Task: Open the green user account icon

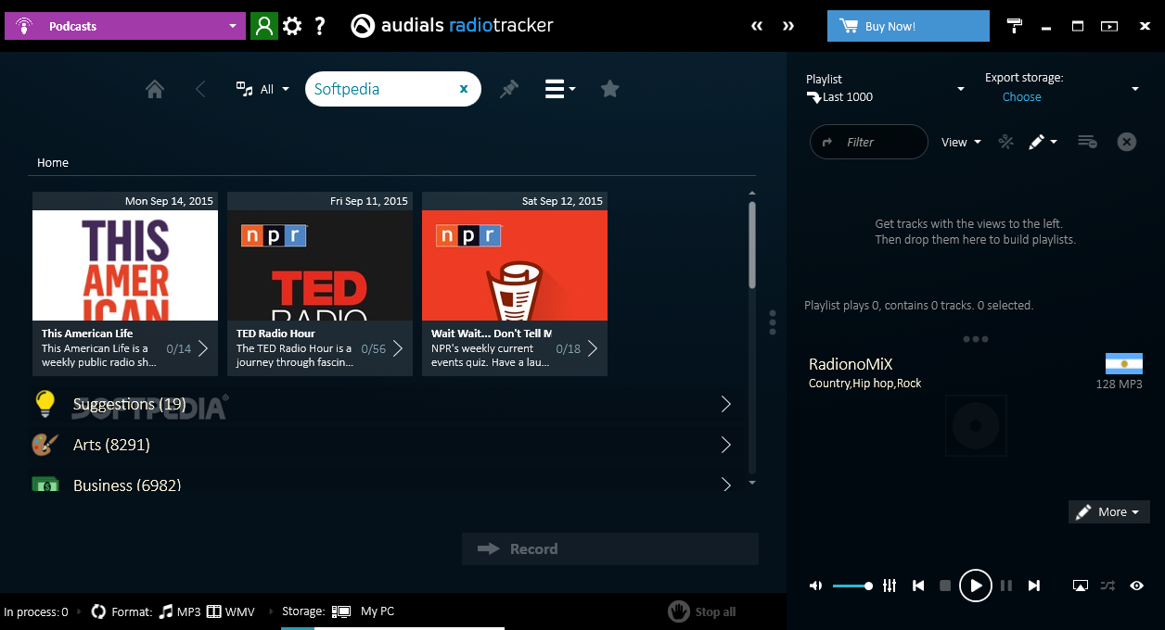Action: [x=264, y=26]
